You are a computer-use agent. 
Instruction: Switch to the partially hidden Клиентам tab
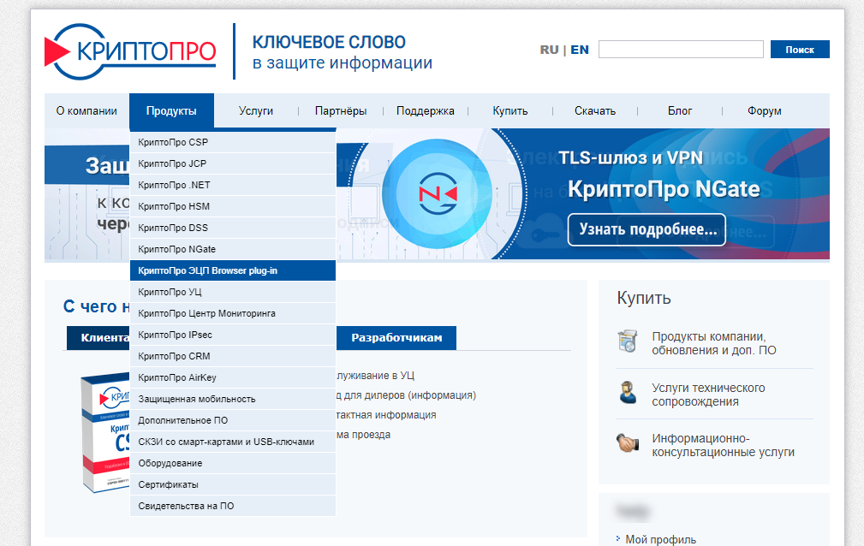point(98,338)
